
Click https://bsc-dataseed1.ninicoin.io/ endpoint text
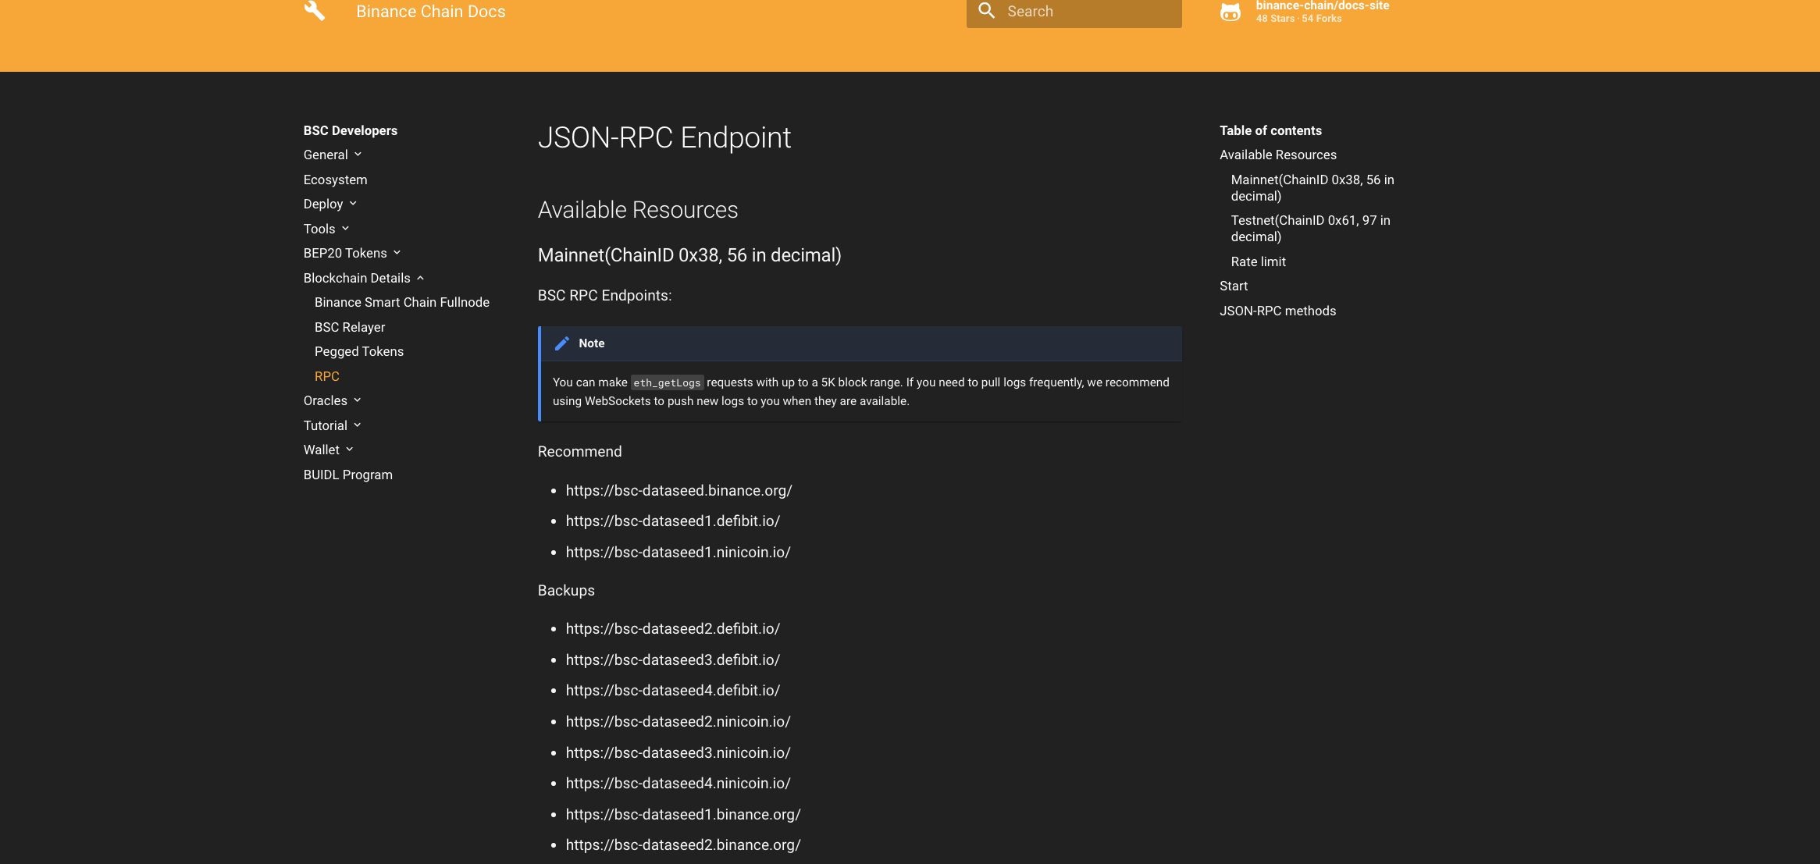[678, 552]
